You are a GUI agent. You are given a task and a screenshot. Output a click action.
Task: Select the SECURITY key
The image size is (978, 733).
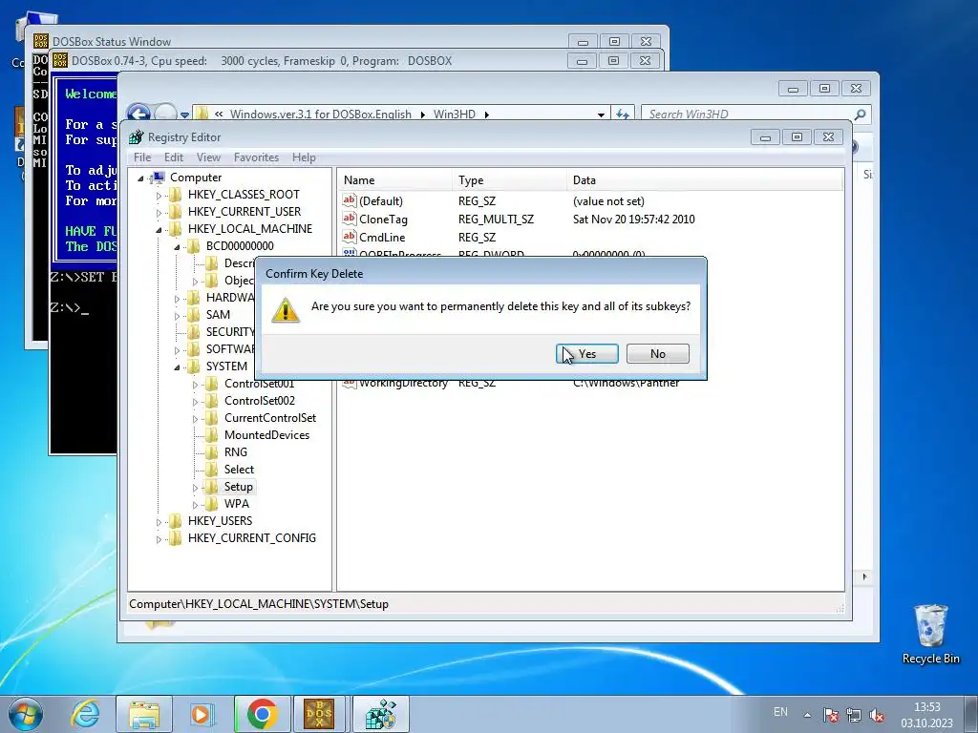click(x=230, y=332)
